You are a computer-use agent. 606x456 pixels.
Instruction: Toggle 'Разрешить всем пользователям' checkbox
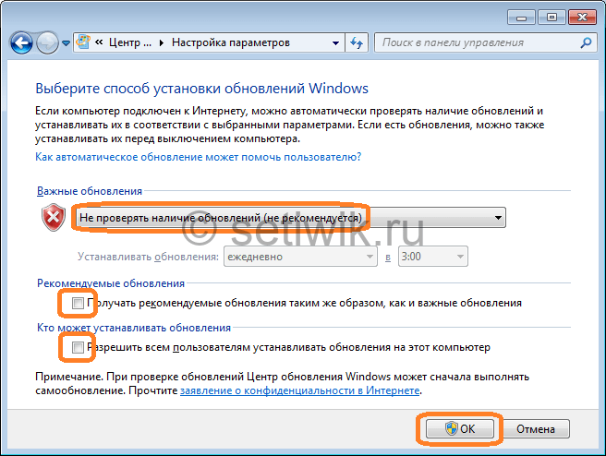[78, 347]
